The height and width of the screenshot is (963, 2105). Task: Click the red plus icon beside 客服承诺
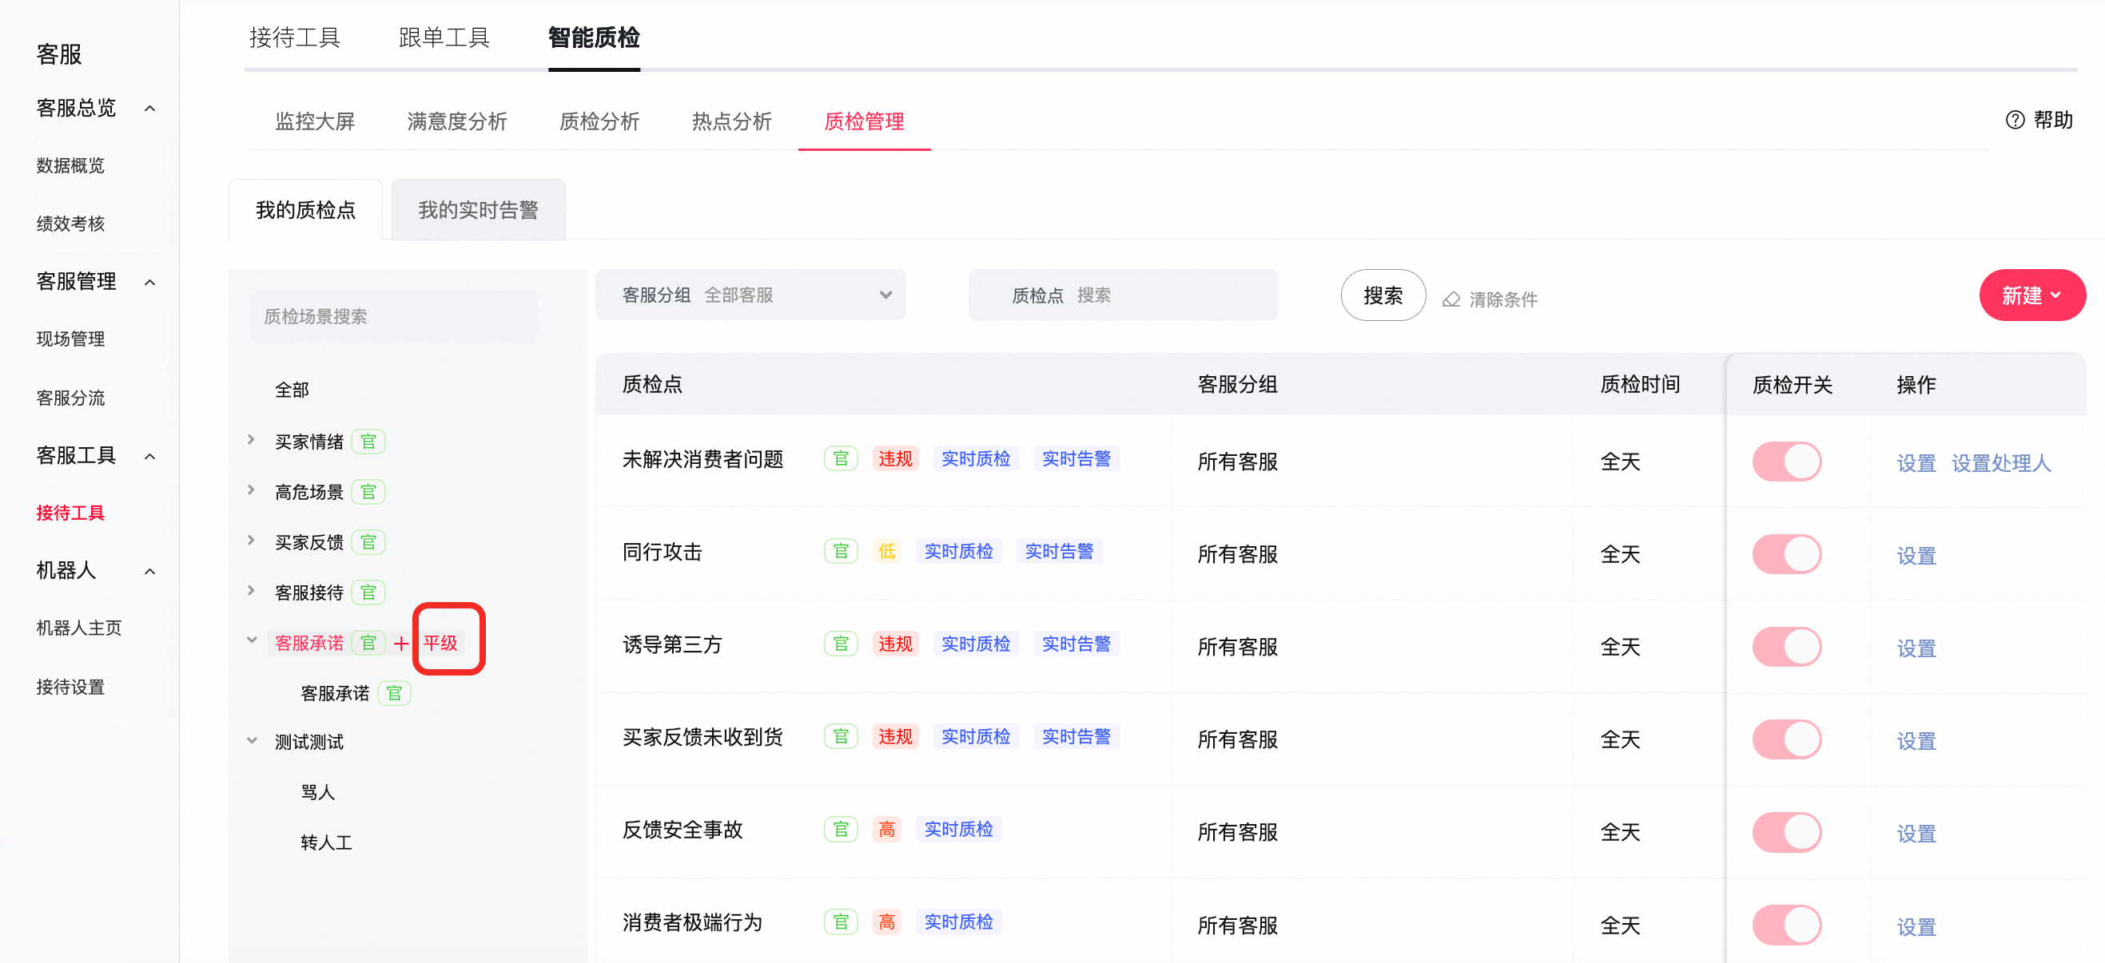click(400, 644)
